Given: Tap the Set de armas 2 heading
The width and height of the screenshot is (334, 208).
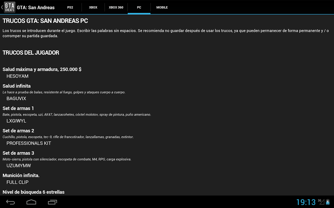Looking at the screenshot, I should coord(18,131).
